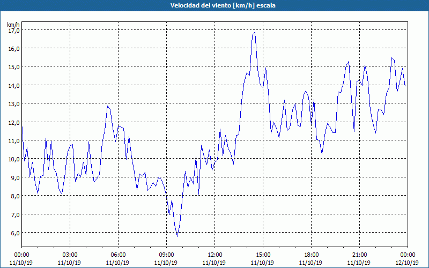This screenshot has height=268, width=429.
Task: Click the 9,0 y-axis label
Action: click(16, 178)
